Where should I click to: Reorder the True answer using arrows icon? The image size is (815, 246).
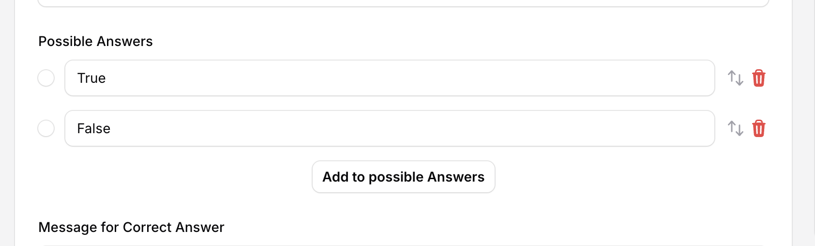click(735, 78)
